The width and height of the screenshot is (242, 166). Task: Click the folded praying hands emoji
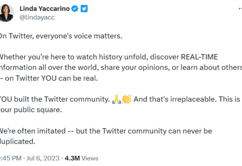click(117, 99)
